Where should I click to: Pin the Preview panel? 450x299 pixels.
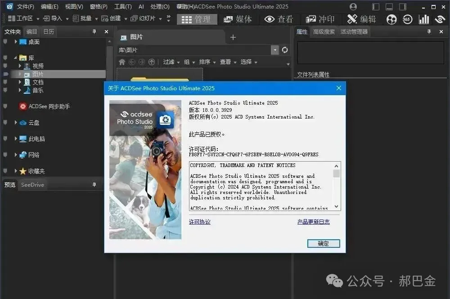click(x=94, y=185)
